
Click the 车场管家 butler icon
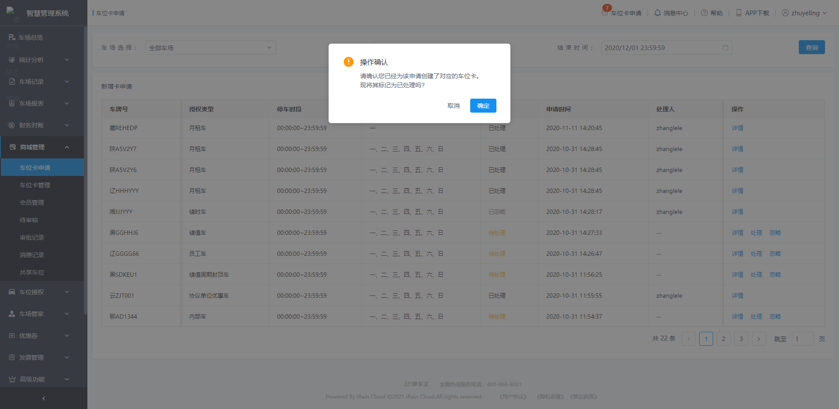pyautogui.click(x=12, y=314)
